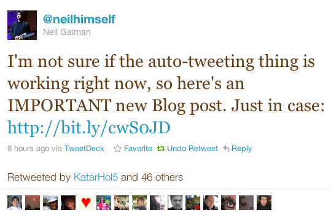Click the reply arrow icon
This screenshot has width=331, height=223.
tap(226, 149)
